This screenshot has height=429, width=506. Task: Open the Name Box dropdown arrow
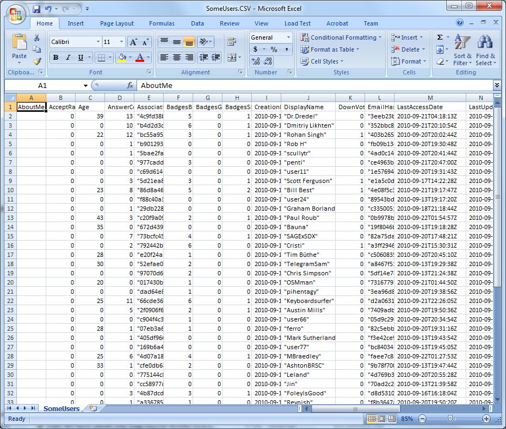click(x=85, y=86)
